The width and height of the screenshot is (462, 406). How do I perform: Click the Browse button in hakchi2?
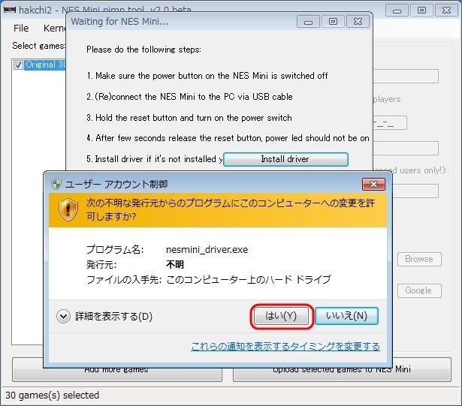[419, 259]
